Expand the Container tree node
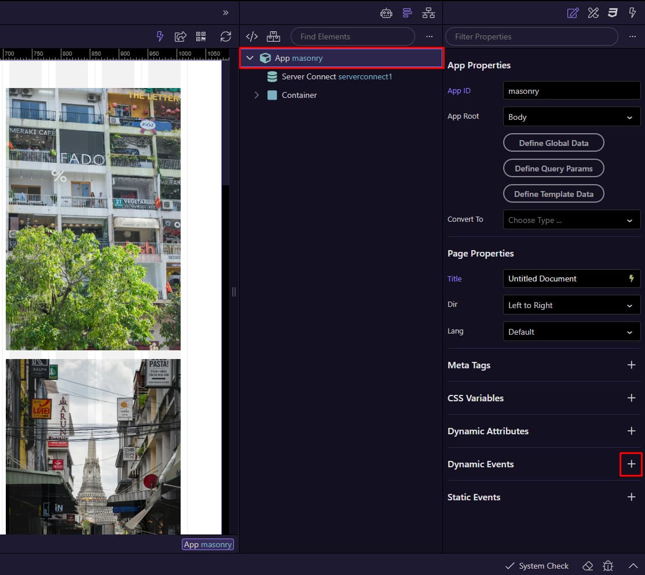The width and height of the screenshot is (645, 575). click(256, 95)
